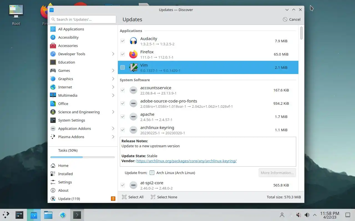Click the Total size: 570.3 MiB text
355x221 pixels.
coord(284,197)
